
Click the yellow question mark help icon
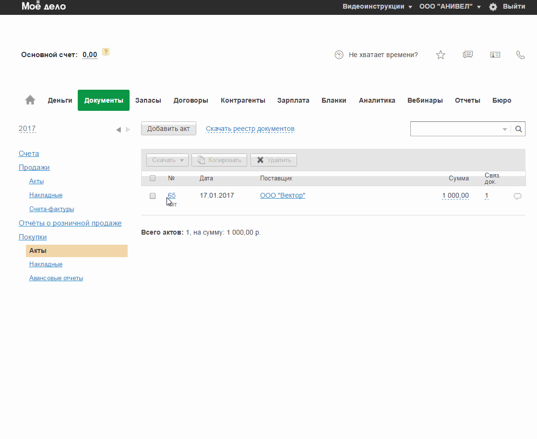tap(106, 52)
